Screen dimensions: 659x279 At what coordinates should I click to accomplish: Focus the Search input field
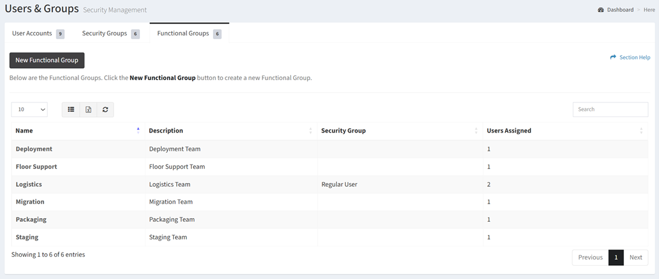click(610, 110)
